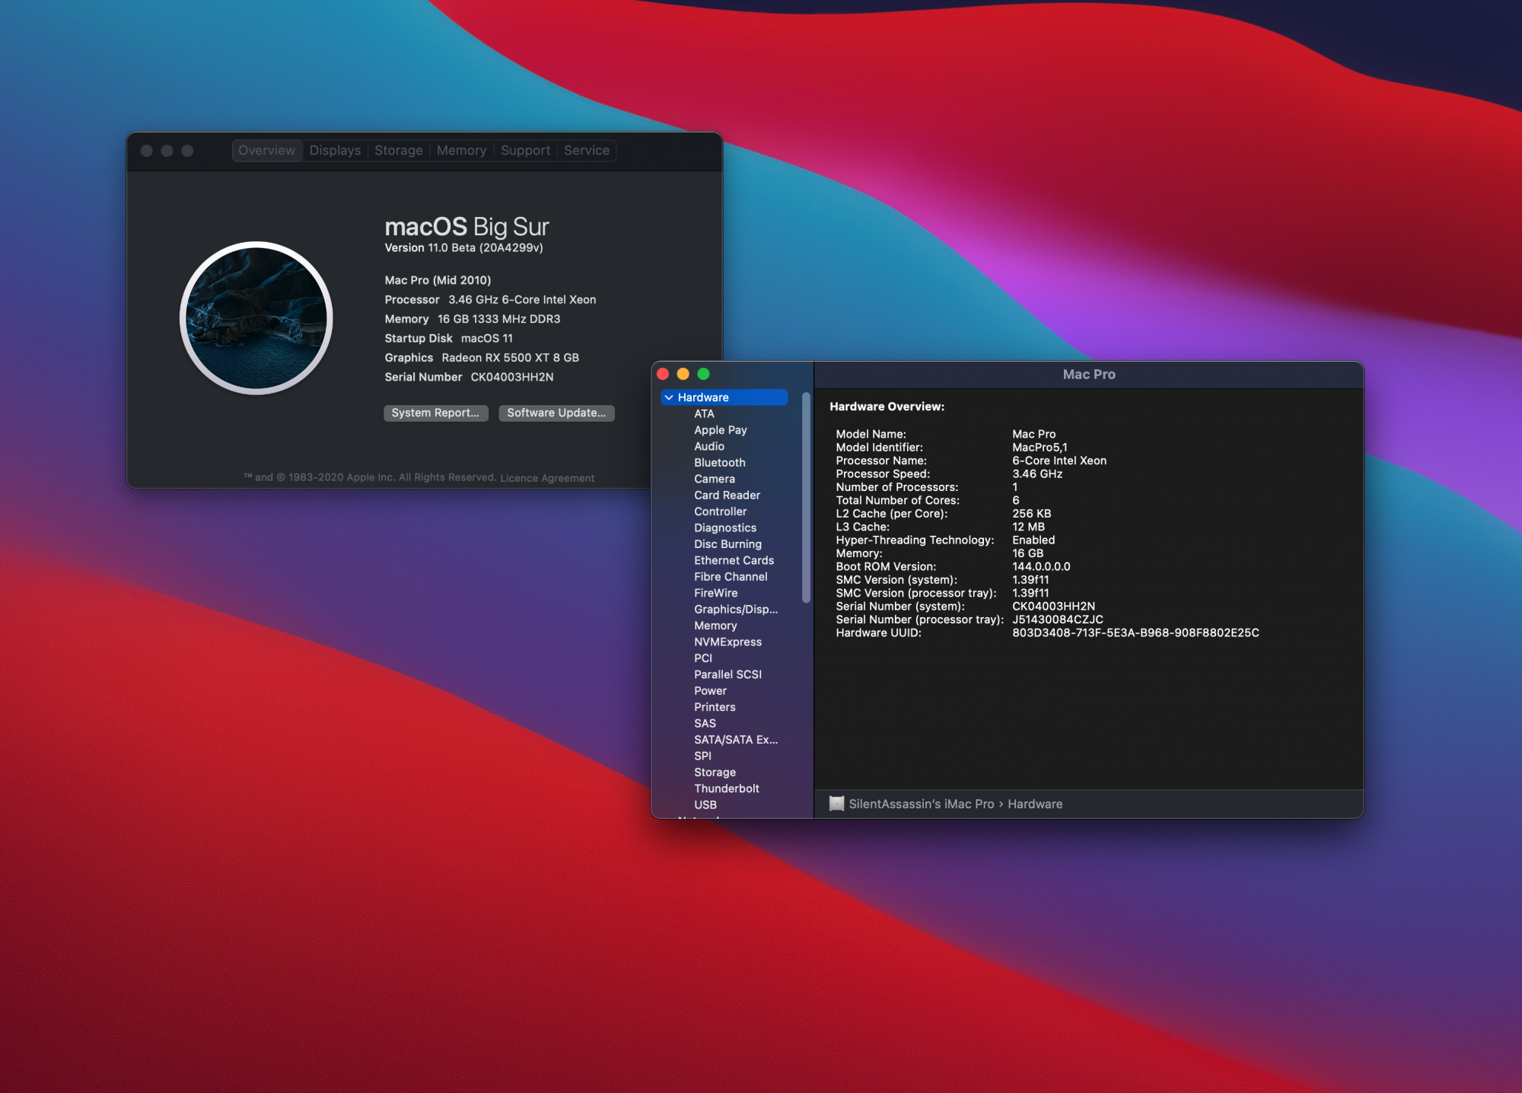This screenshot has width=1522, height=1093.
Task: Click the serial number CK04003HH2N in the report
Action: point(1053,607)
